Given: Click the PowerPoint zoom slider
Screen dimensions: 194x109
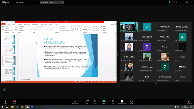Looking at the screenshot, I should (105, 82).
